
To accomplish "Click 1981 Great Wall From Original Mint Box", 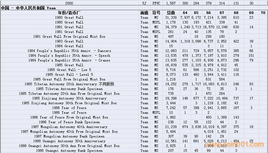I will [69, 36].
